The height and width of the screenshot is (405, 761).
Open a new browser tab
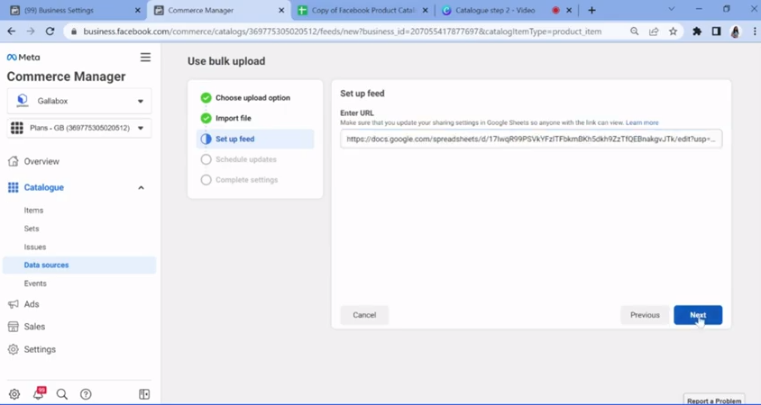click(591, 10)
